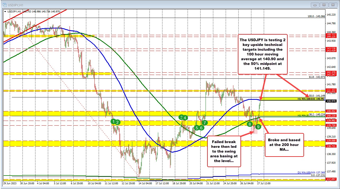340x189 pixels.
Task: Select green numbered marker 4 on the chart
Action: tap(184, 117)
